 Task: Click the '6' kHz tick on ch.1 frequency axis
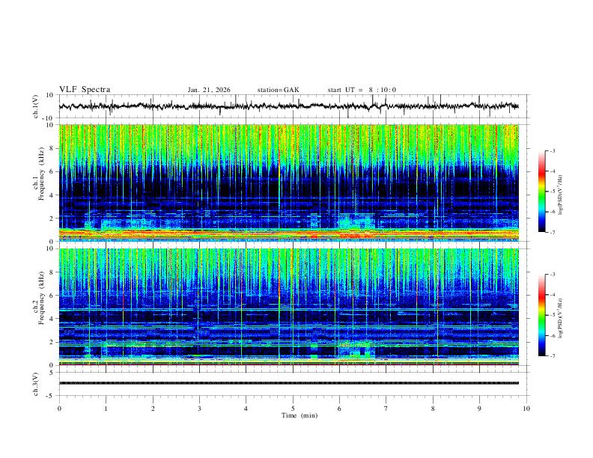[x=52, y=171]
